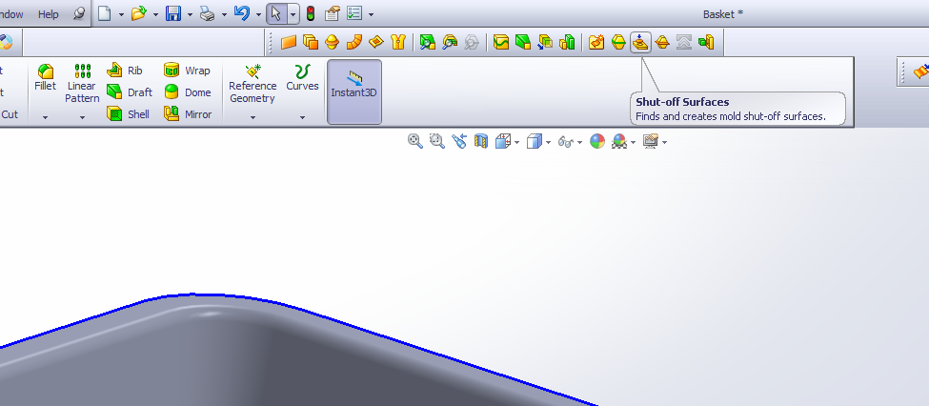Expand the Reference Geometry dropdown arrow
The image size is (929, 406).
coord(252,118)
